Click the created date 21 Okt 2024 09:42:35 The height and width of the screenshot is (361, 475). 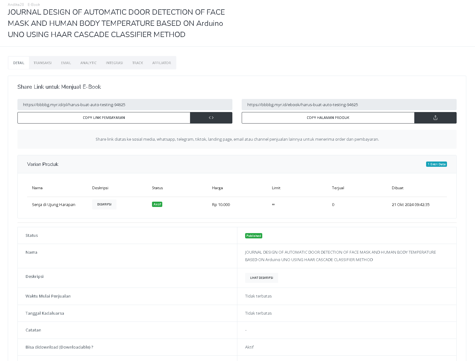(411, 204)
